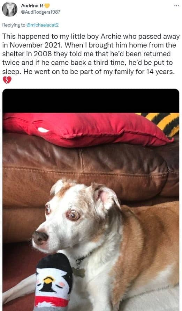
Task: Click Audrina R's profile avatar
Action: [10, 9]
